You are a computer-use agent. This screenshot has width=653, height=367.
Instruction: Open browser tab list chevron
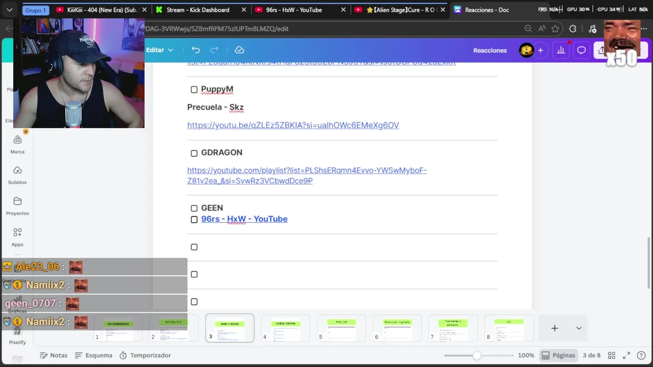point(9,10)
